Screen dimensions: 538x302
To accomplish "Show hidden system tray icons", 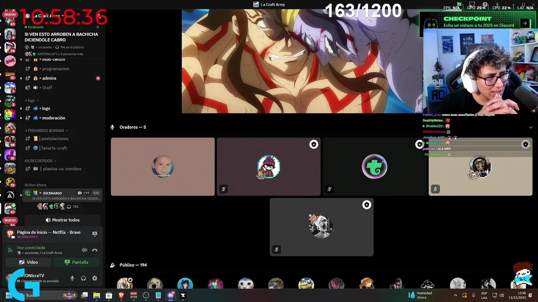I will (456, 295).
